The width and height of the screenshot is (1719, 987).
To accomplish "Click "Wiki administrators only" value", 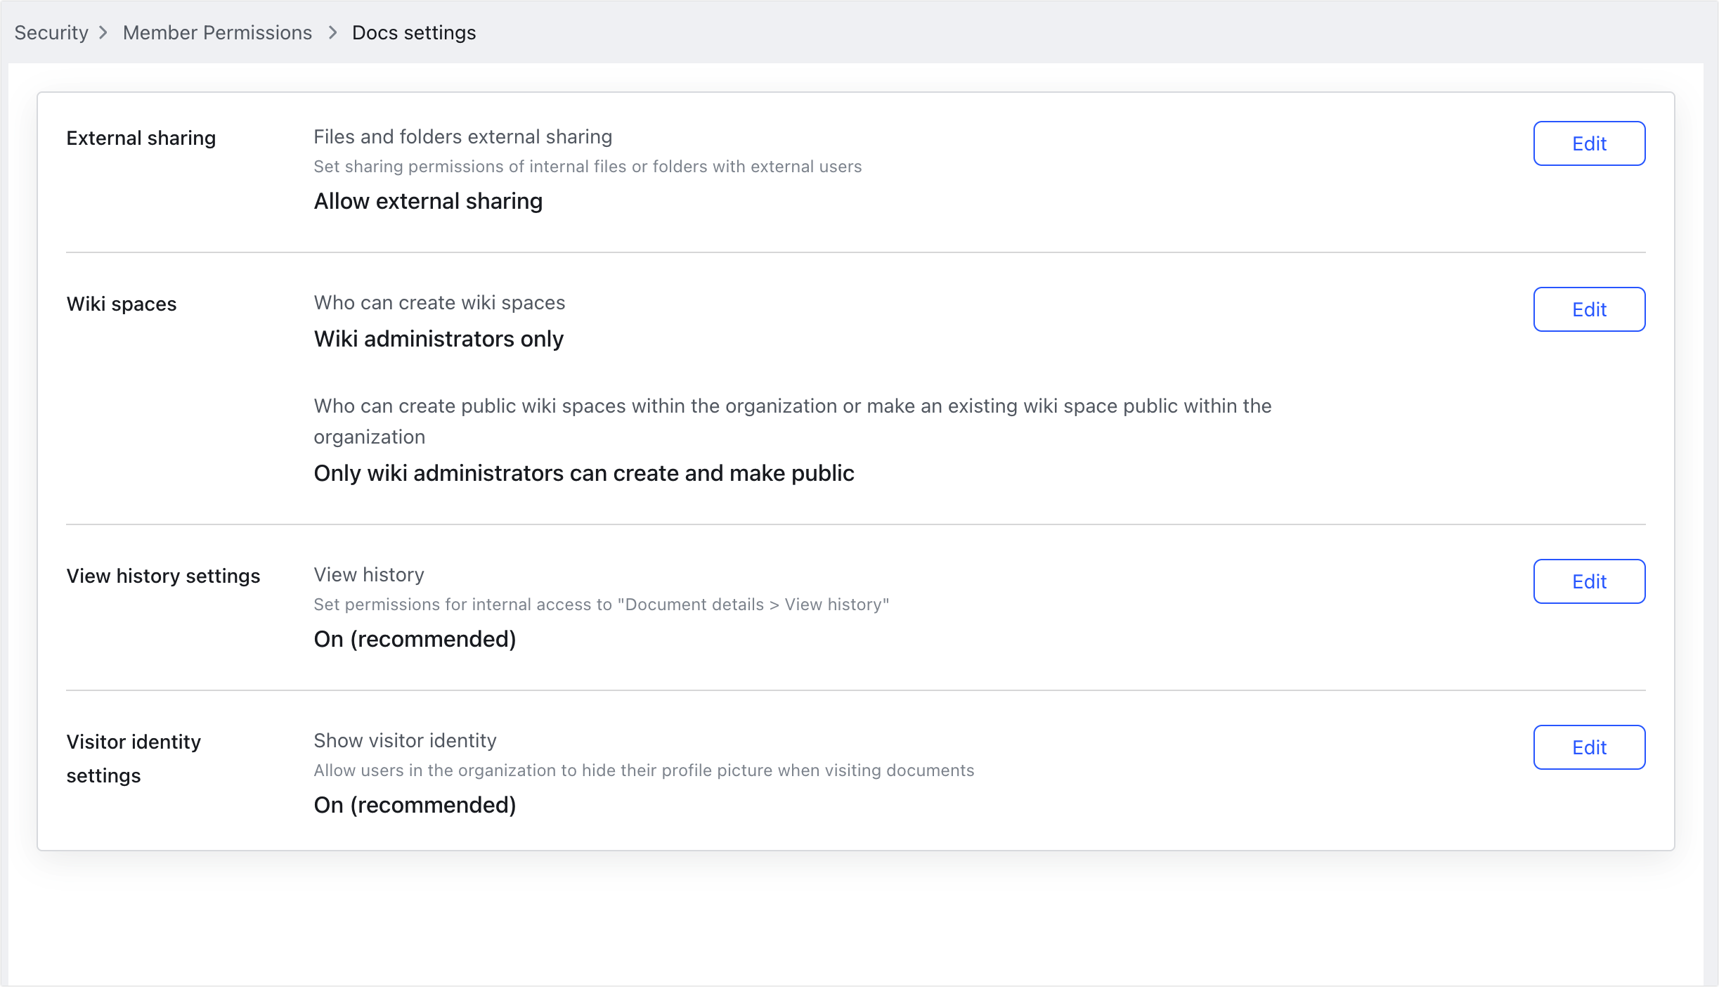I will [x=439, y=339].
